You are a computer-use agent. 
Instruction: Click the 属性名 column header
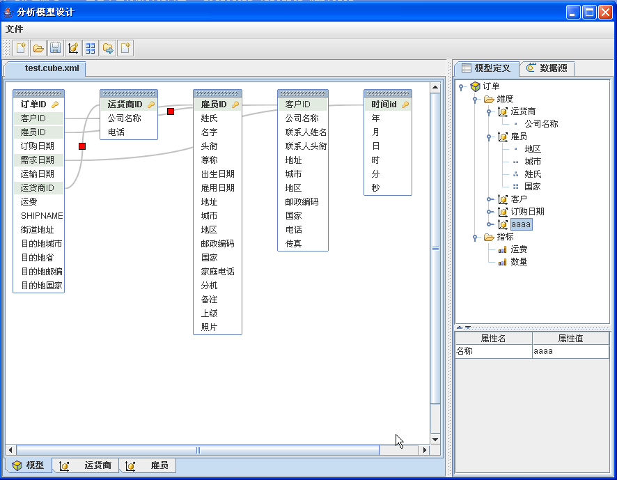[x=494, y=339]
